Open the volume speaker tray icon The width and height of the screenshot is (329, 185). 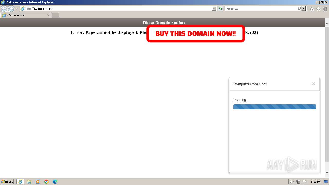point(292,182)
